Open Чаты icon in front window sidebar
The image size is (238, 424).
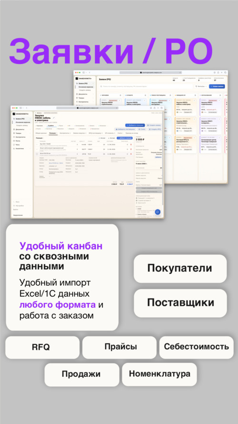[14, 145]
